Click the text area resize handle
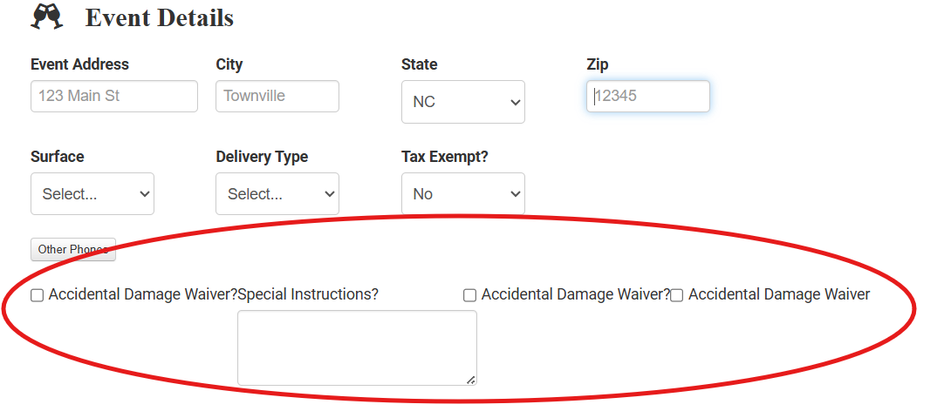The height and width of the screenshot is (411, 951). pos(471,379)
